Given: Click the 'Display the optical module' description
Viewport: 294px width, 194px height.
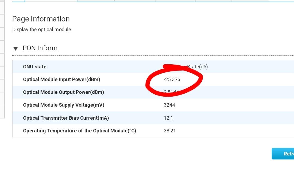Looking at the screenshot, I should [x=41, y=30].
